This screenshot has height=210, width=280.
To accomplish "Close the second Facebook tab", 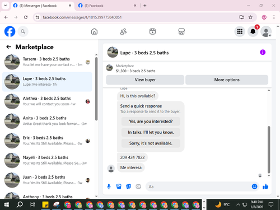I will [135, 6].
